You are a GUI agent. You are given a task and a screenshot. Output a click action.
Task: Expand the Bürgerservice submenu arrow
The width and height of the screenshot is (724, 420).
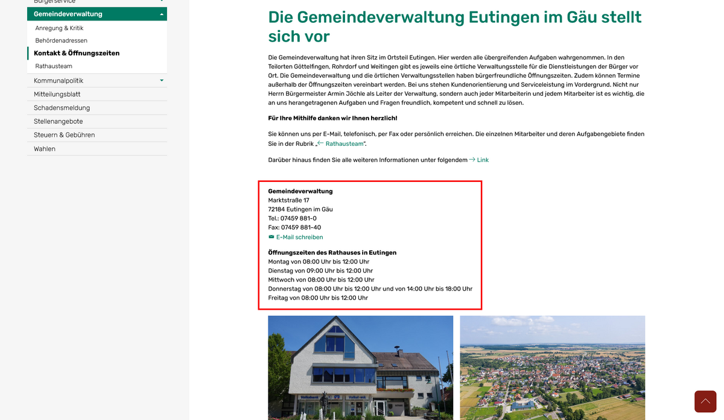(161, 2)
